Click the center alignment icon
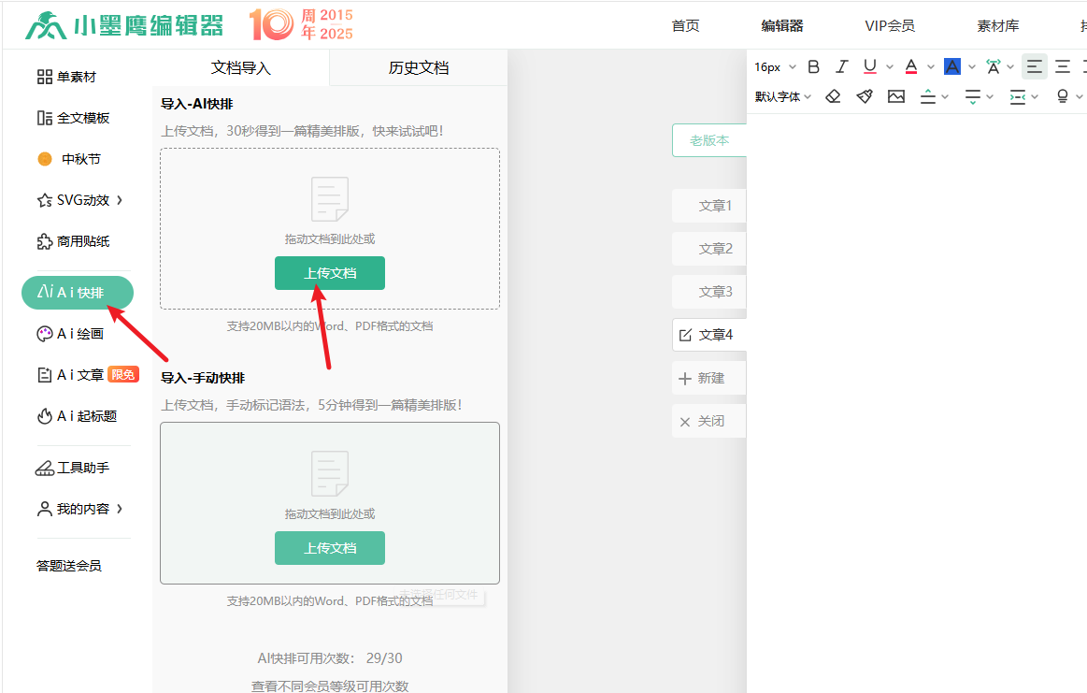This screenshot has width=1087, height=693. point(1063,66)
